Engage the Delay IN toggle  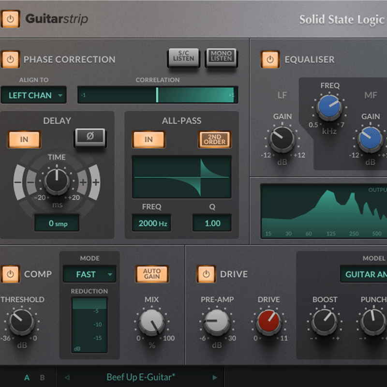[x=25, y=139]
